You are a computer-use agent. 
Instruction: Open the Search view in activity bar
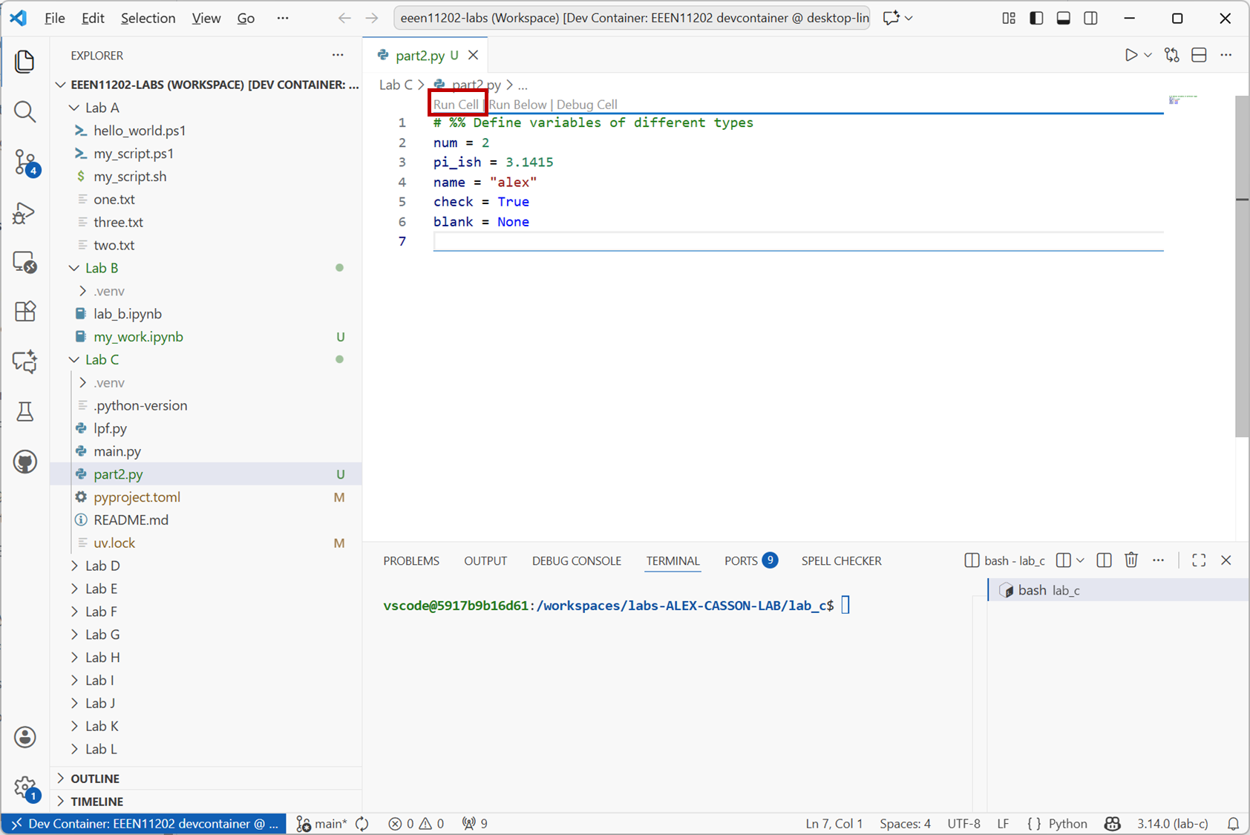click(24, 112)
